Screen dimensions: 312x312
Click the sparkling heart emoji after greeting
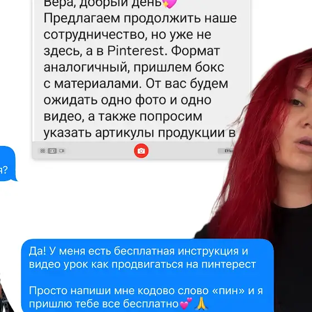click(x=169, y=3)
